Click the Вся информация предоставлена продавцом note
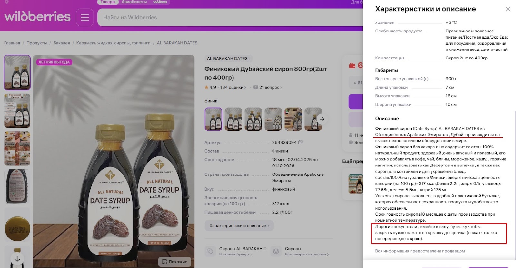 (420, 251)
